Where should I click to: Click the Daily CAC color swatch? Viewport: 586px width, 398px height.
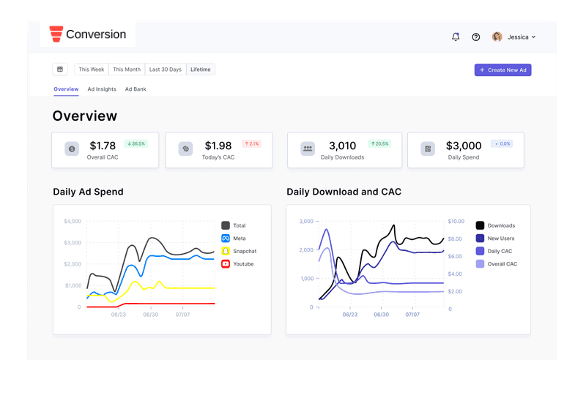480,251
